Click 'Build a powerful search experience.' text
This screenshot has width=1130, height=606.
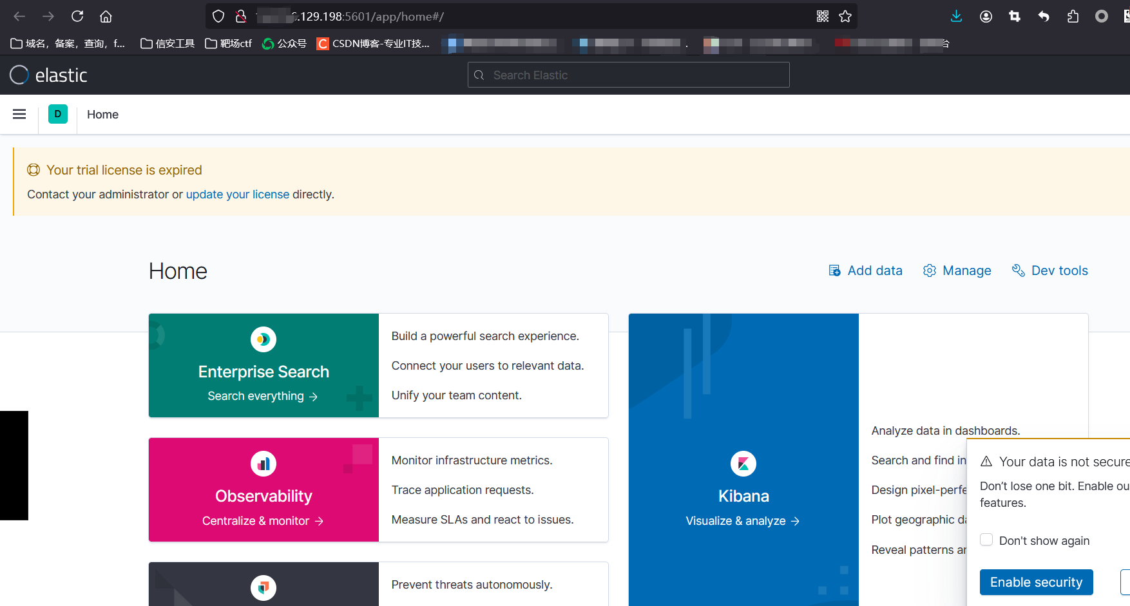pos(485,336)
